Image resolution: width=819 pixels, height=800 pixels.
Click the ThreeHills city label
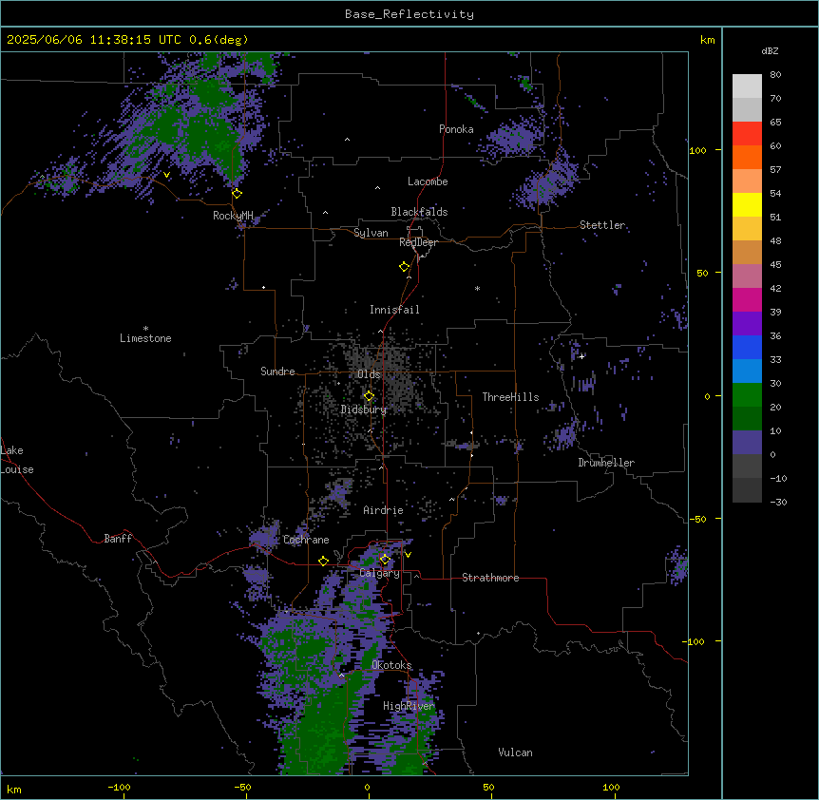pos(510,397)
